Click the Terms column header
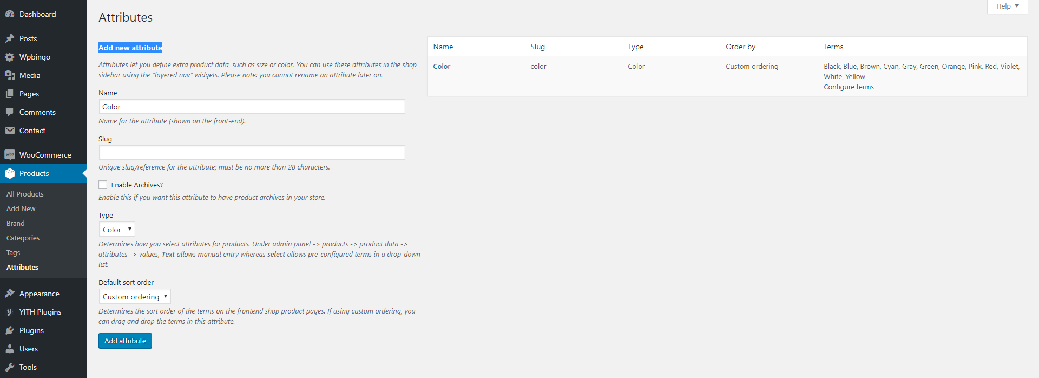Screen dimensions: 1039x378 [833, 47]
